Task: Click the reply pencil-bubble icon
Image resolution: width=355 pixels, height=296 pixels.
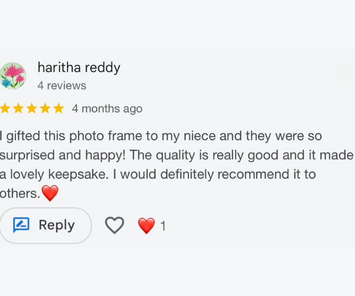Action: 21,225
